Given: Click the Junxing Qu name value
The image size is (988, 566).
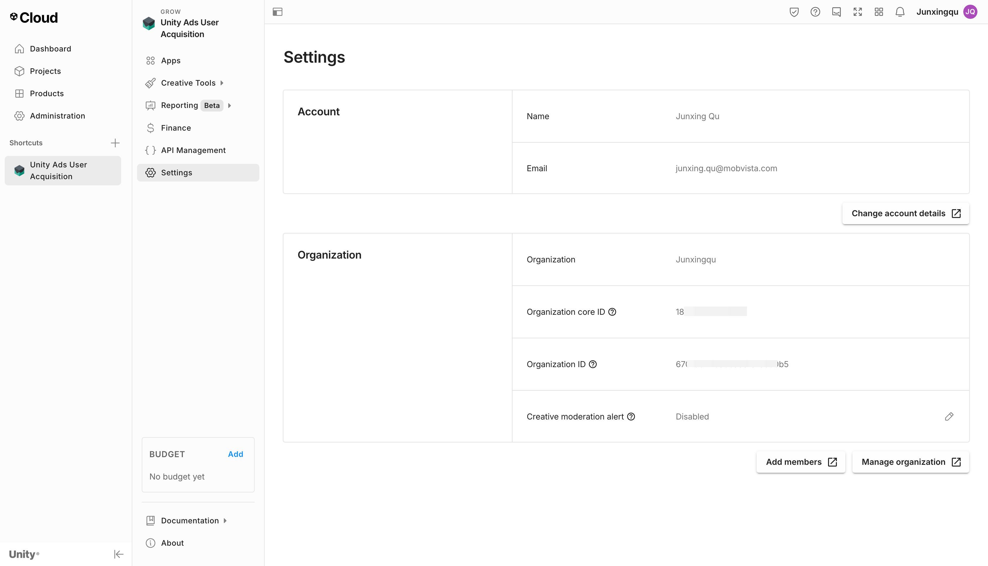Looking at the screenshot, I should pyautogui.click(x=697, y=116).
